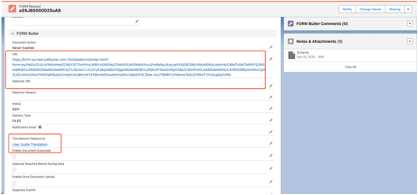Screen dimensions: 418x195
Task: Click the Change Owner button
Action: pyautogui.click(x=370, y=9)
